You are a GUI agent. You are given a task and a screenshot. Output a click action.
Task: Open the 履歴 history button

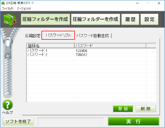tap(130, 19)
